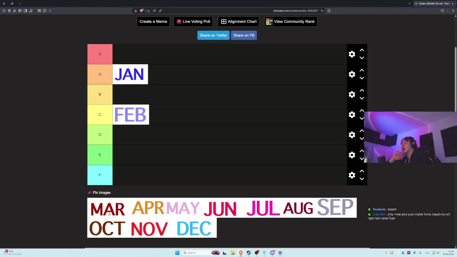457x257 pixels.
Task: Pick the OCT month image
Action: [107, 228]
